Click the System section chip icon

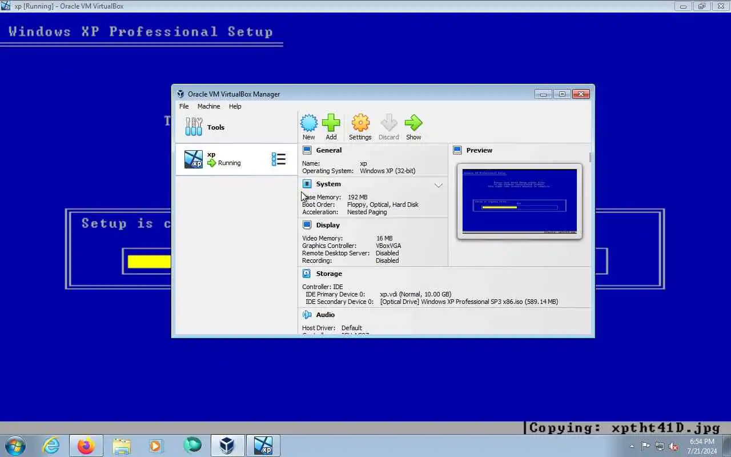point(307,184)
